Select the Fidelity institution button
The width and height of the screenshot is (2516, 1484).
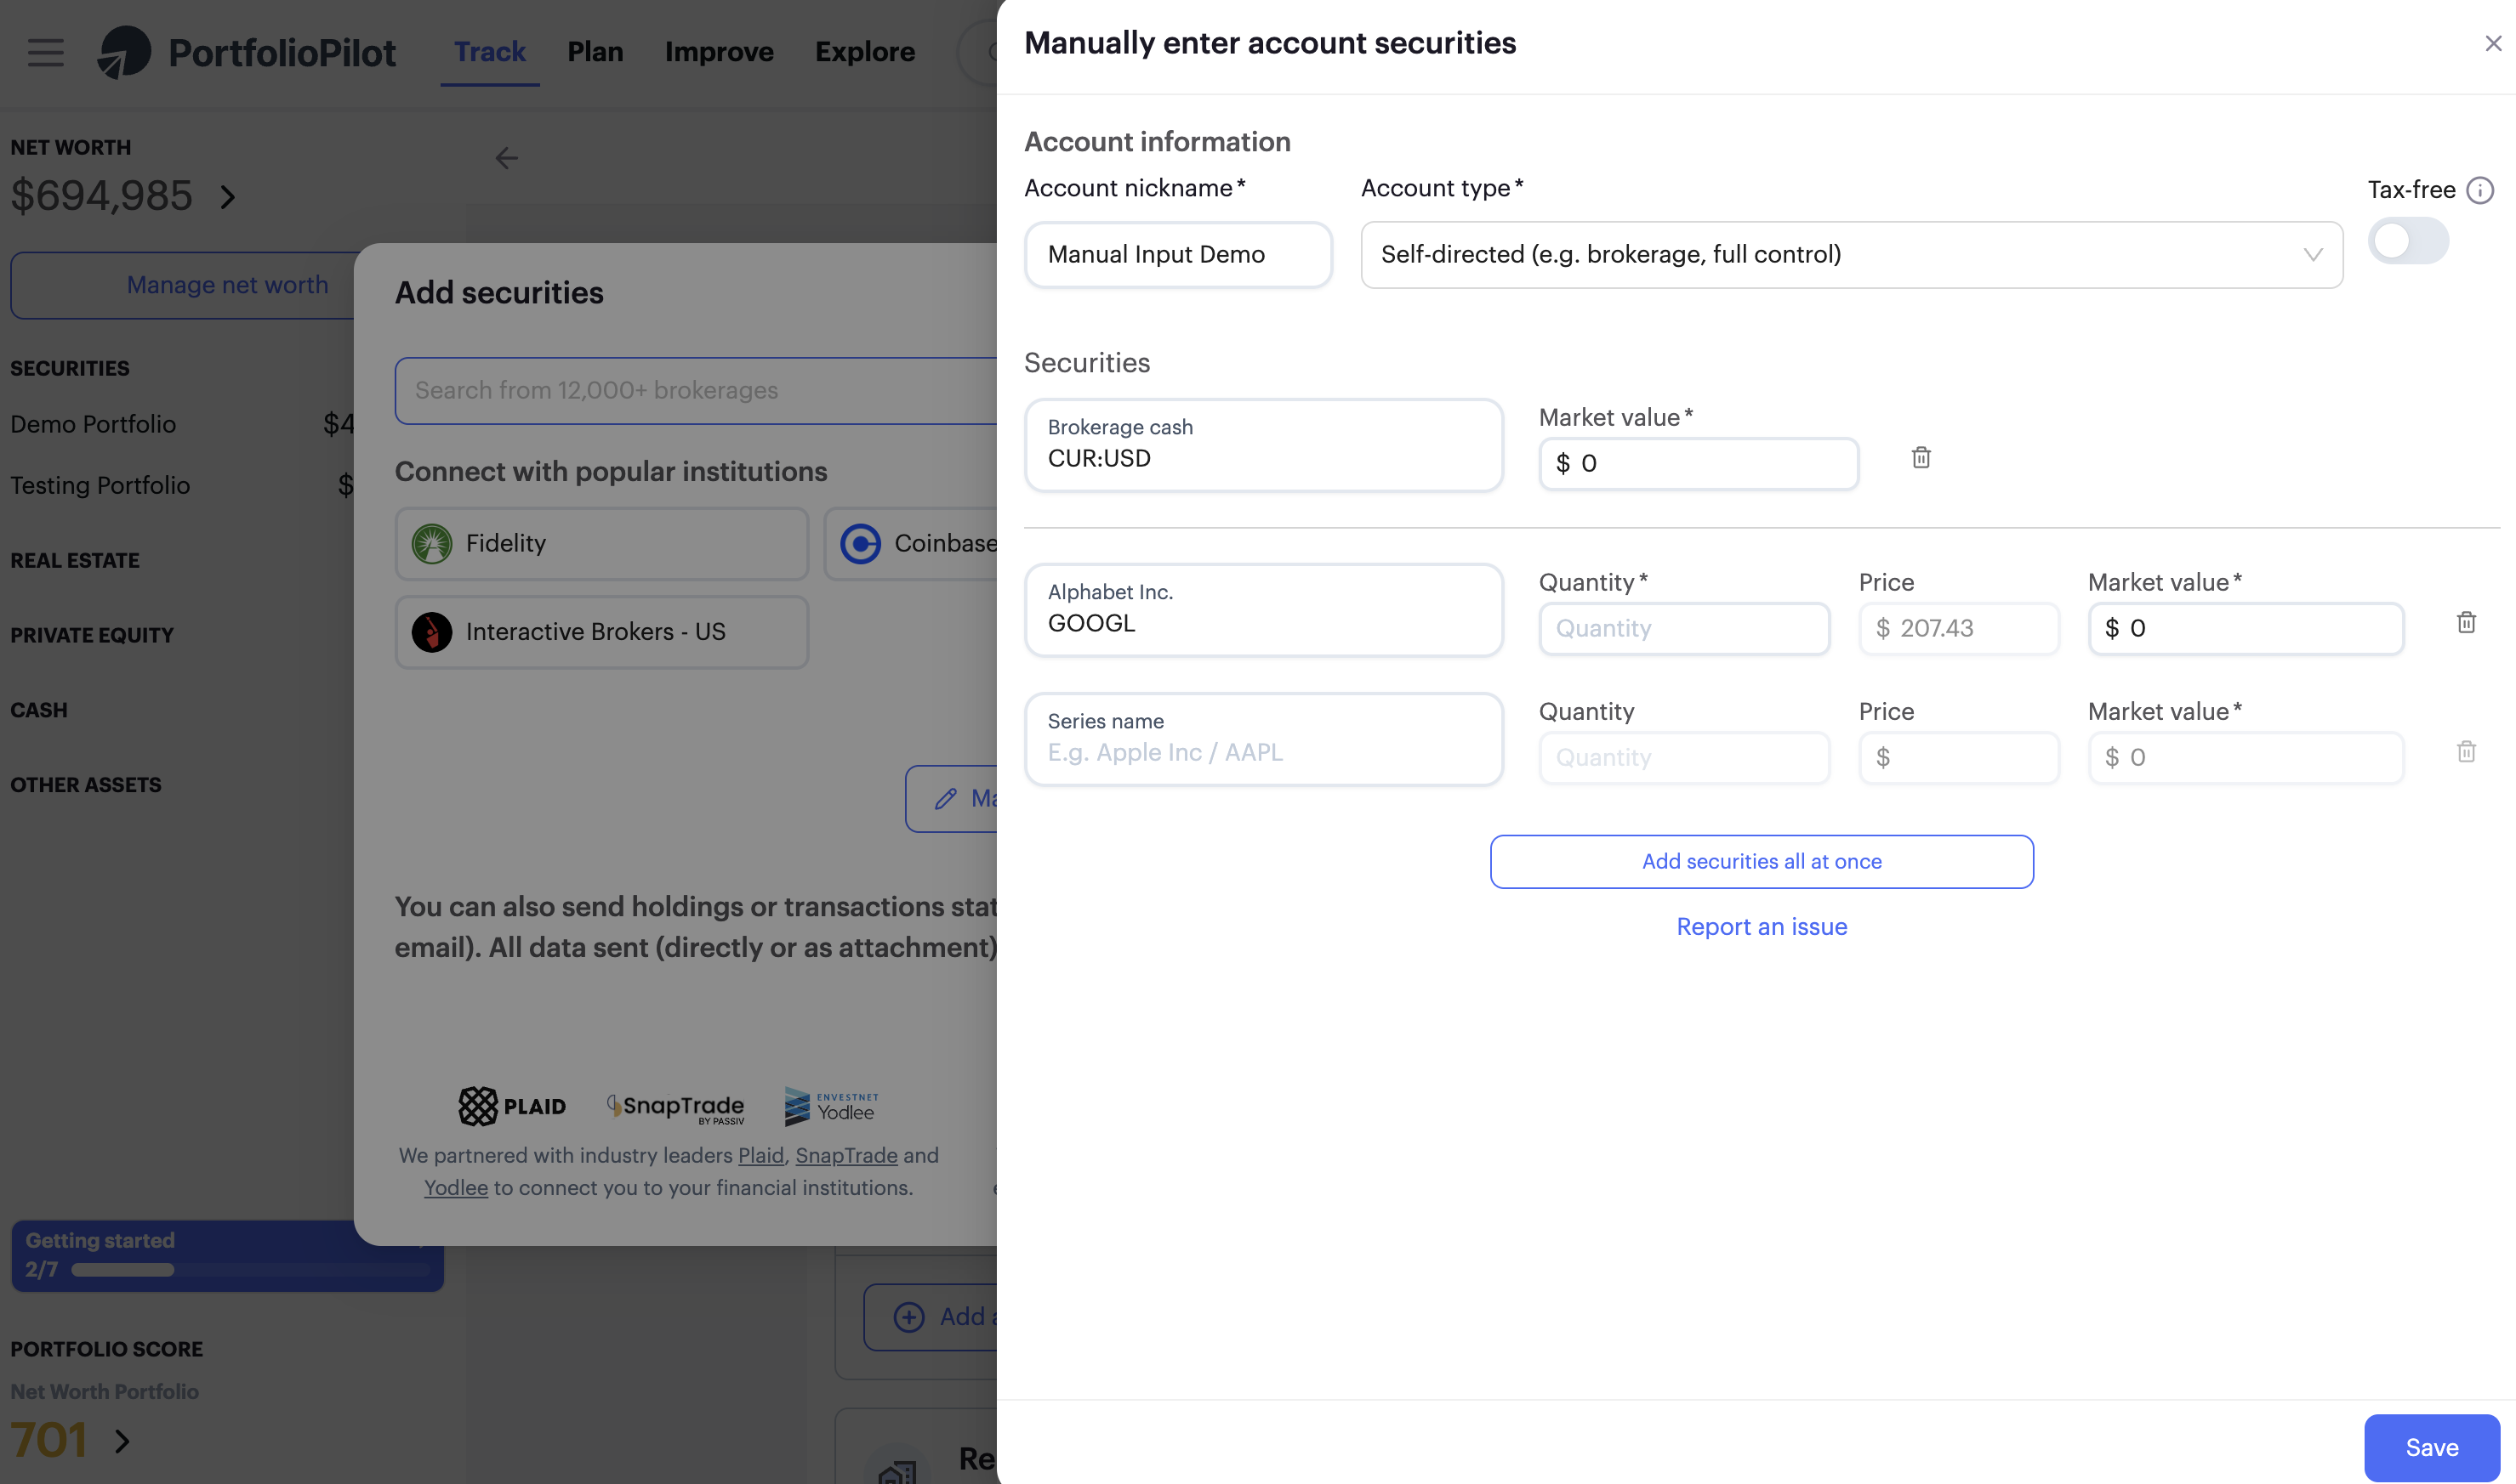tap(601, 543)
